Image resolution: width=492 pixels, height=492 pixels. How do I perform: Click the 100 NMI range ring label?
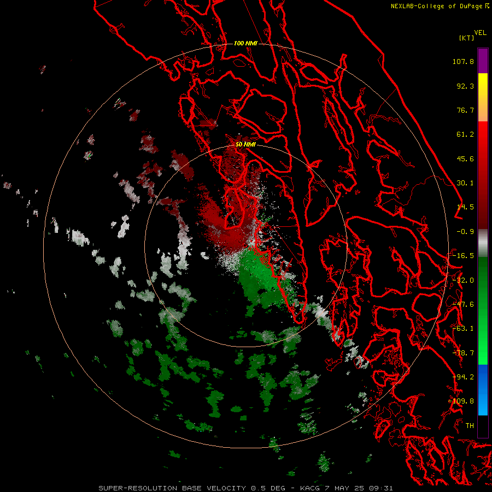(245, 43)
